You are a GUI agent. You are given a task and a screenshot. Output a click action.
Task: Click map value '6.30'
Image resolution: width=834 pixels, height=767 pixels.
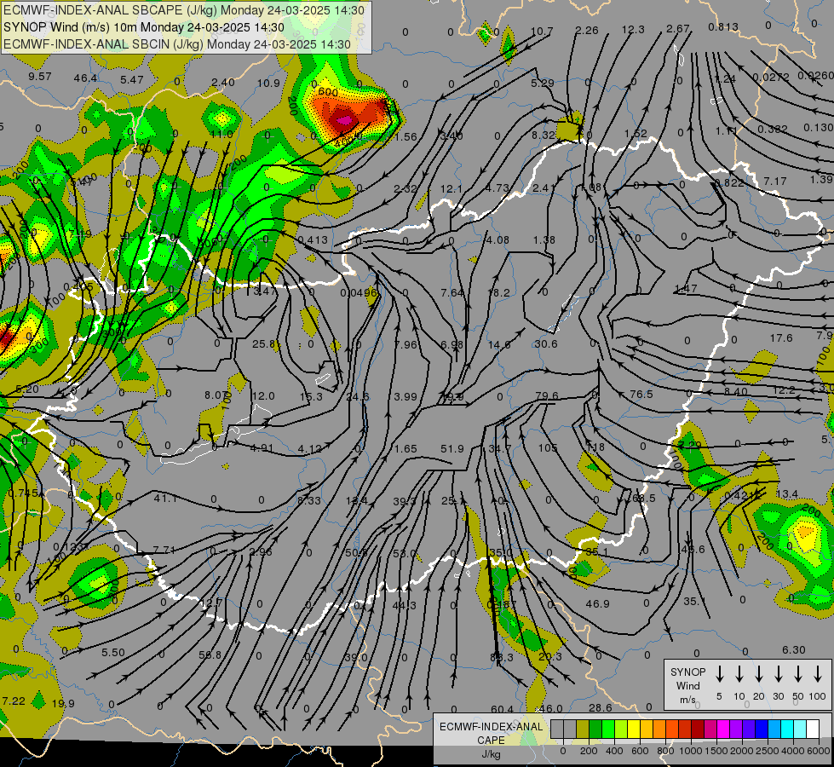pyautogui.click(x=794, y=649)
